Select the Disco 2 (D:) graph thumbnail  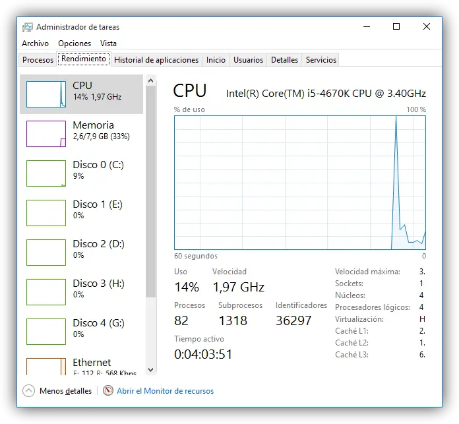click(46, 253)
